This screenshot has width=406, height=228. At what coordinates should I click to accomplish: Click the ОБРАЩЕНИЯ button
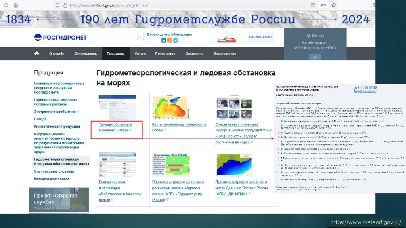click(x=261, y=37)
